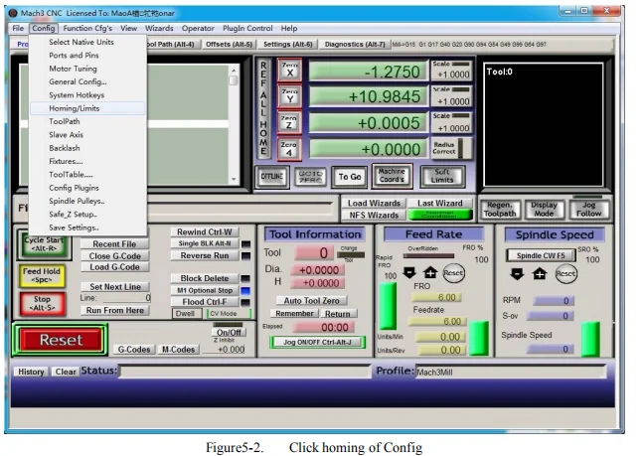Open General Config... menu entry
Image resolution: width=644 pixels, height=456 pixels.
tap(87, 81)
